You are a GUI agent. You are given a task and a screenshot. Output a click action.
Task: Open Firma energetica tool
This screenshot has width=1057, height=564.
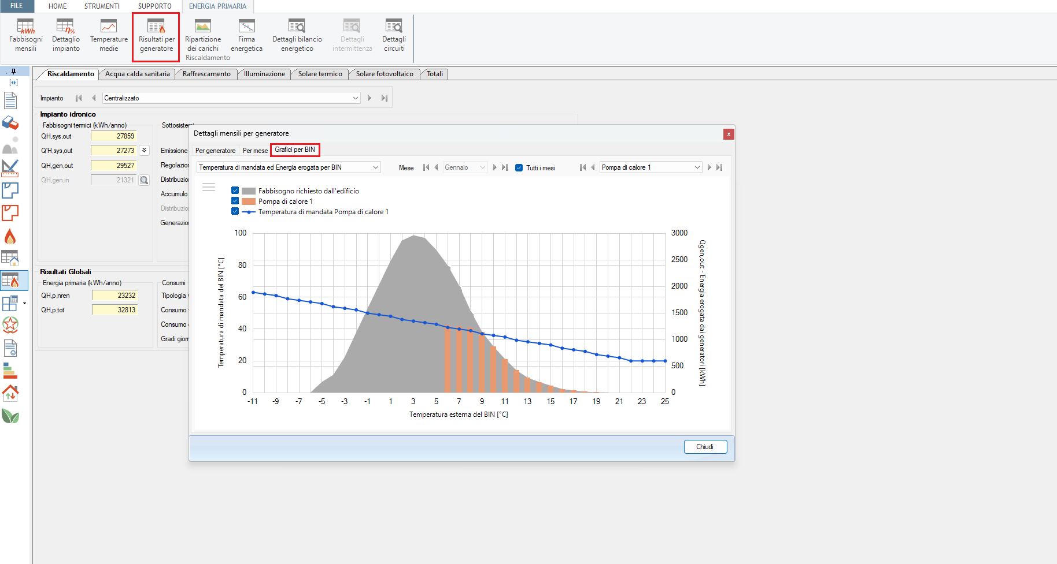pos(246,35)
